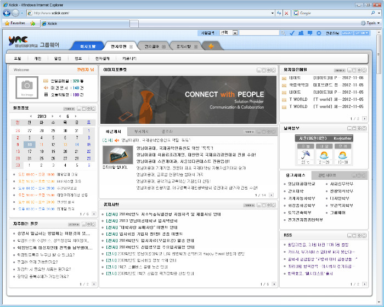Click the browser refresh icon

point(279,13)
